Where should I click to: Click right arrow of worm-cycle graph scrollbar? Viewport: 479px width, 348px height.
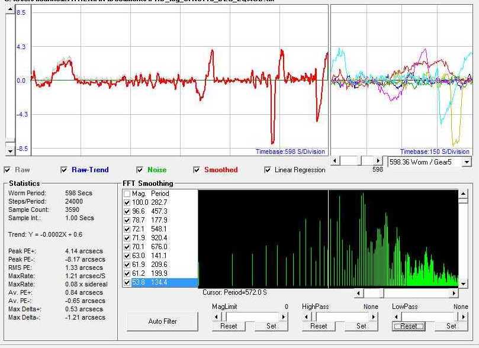[378, 160]
